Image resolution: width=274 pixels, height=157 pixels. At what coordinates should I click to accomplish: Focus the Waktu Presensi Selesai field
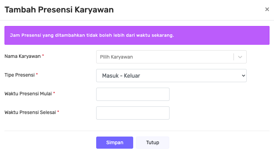(x=133, y=113)
